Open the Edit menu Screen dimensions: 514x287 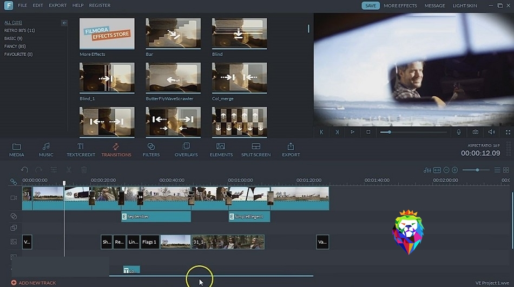point(38,5)
